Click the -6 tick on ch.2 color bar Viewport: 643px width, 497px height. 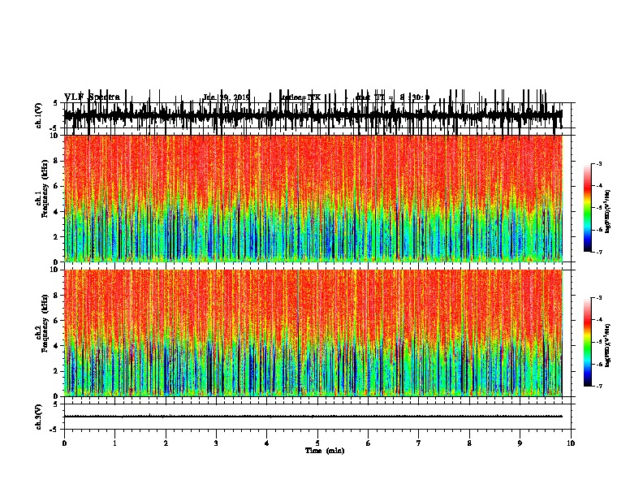599,364
